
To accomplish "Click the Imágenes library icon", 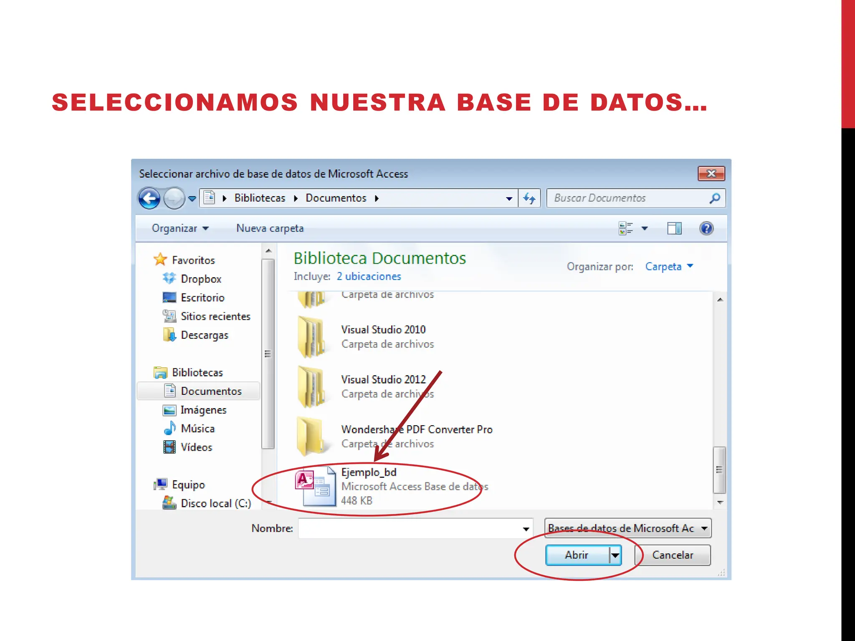I will pyautogui.click(x=169, y=410).
